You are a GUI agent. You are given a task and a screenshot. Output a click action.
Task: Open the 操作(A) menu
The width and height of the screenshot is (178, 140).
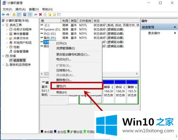pos(21,9)
